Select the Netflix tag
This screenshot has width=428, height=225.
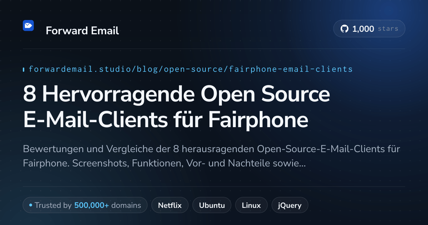point(170,205)
